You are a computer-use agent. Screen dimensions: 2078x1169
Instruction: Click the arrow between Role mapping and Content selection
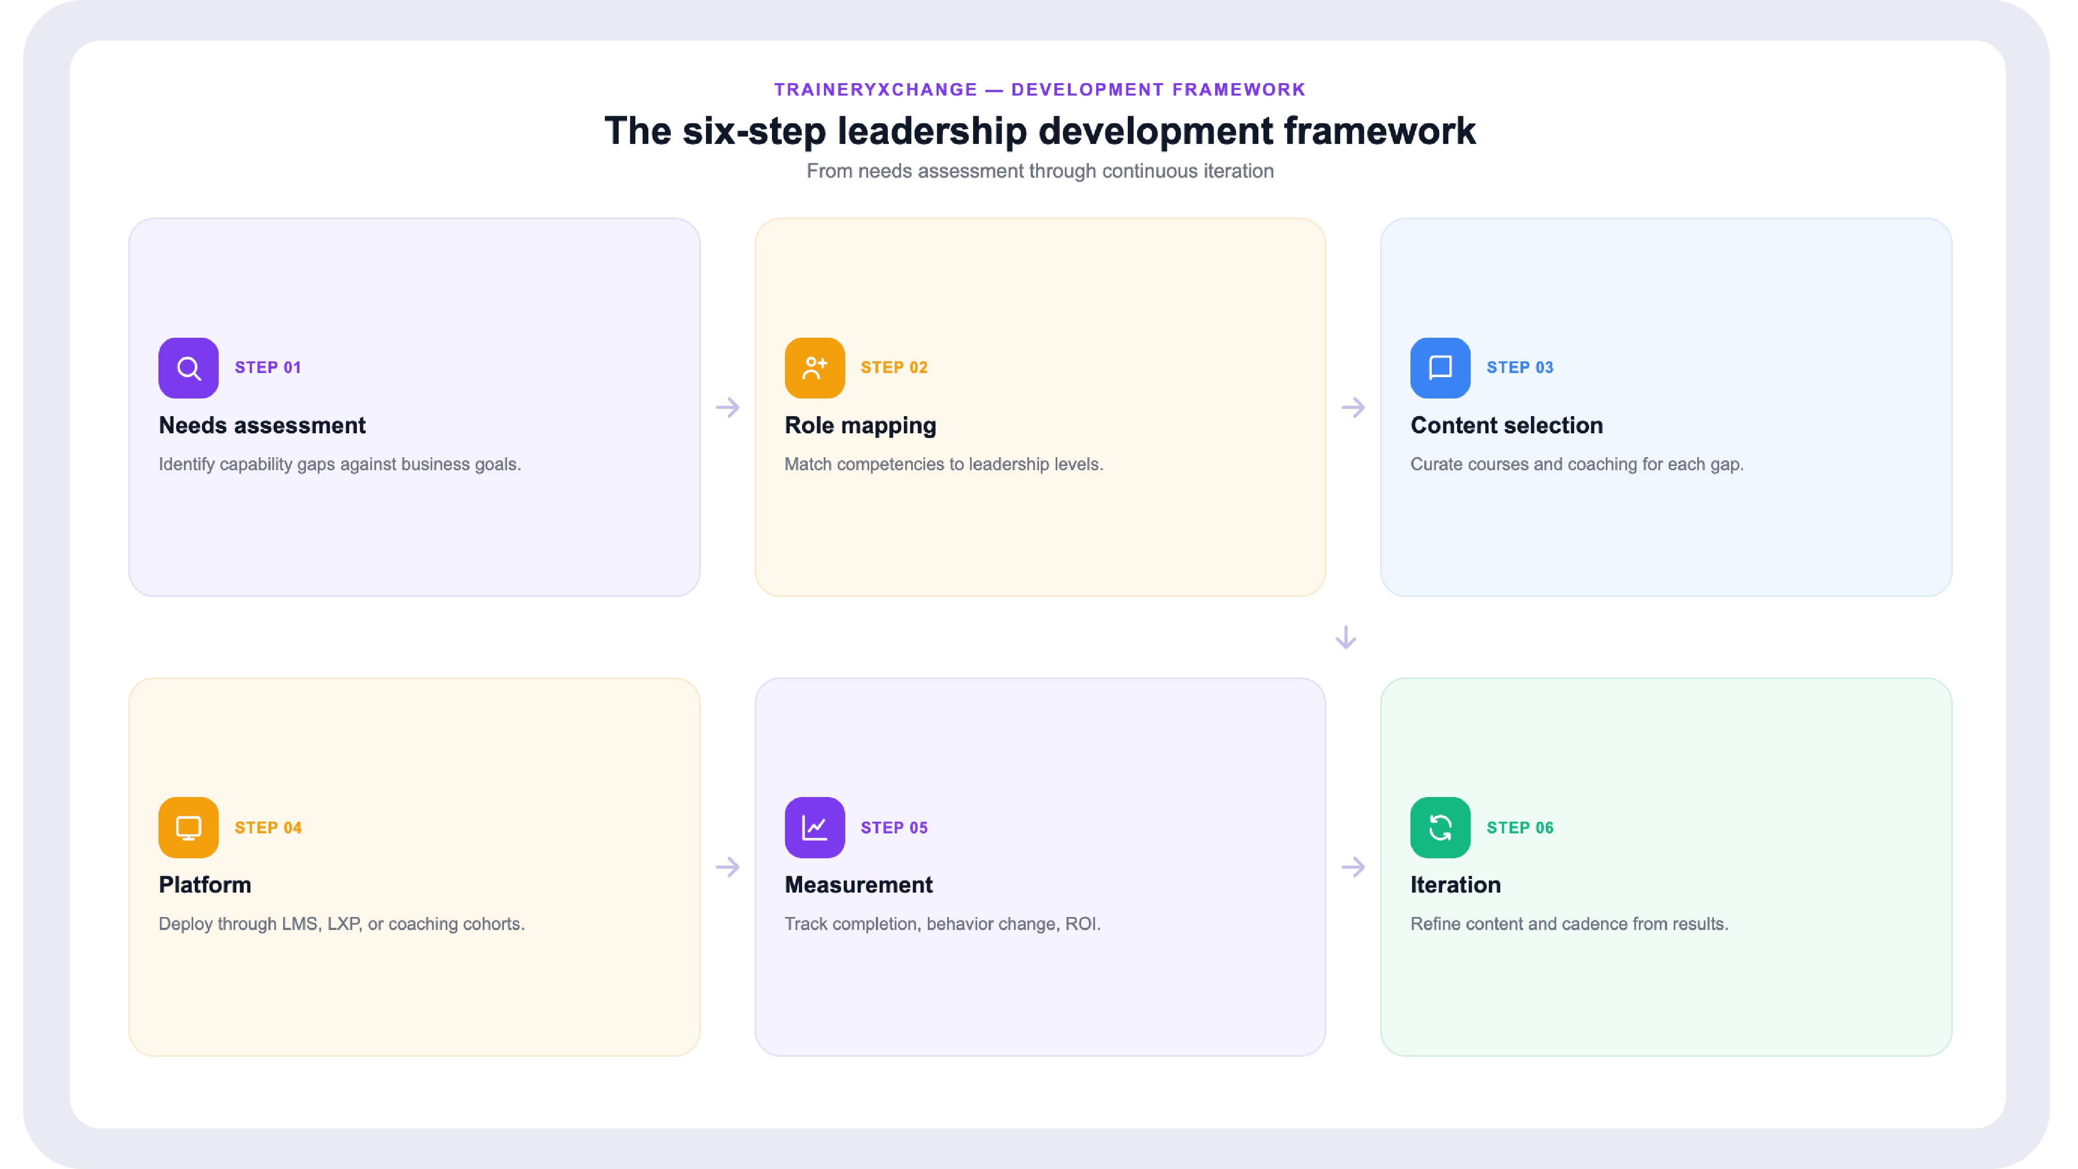coord(1354,407)
